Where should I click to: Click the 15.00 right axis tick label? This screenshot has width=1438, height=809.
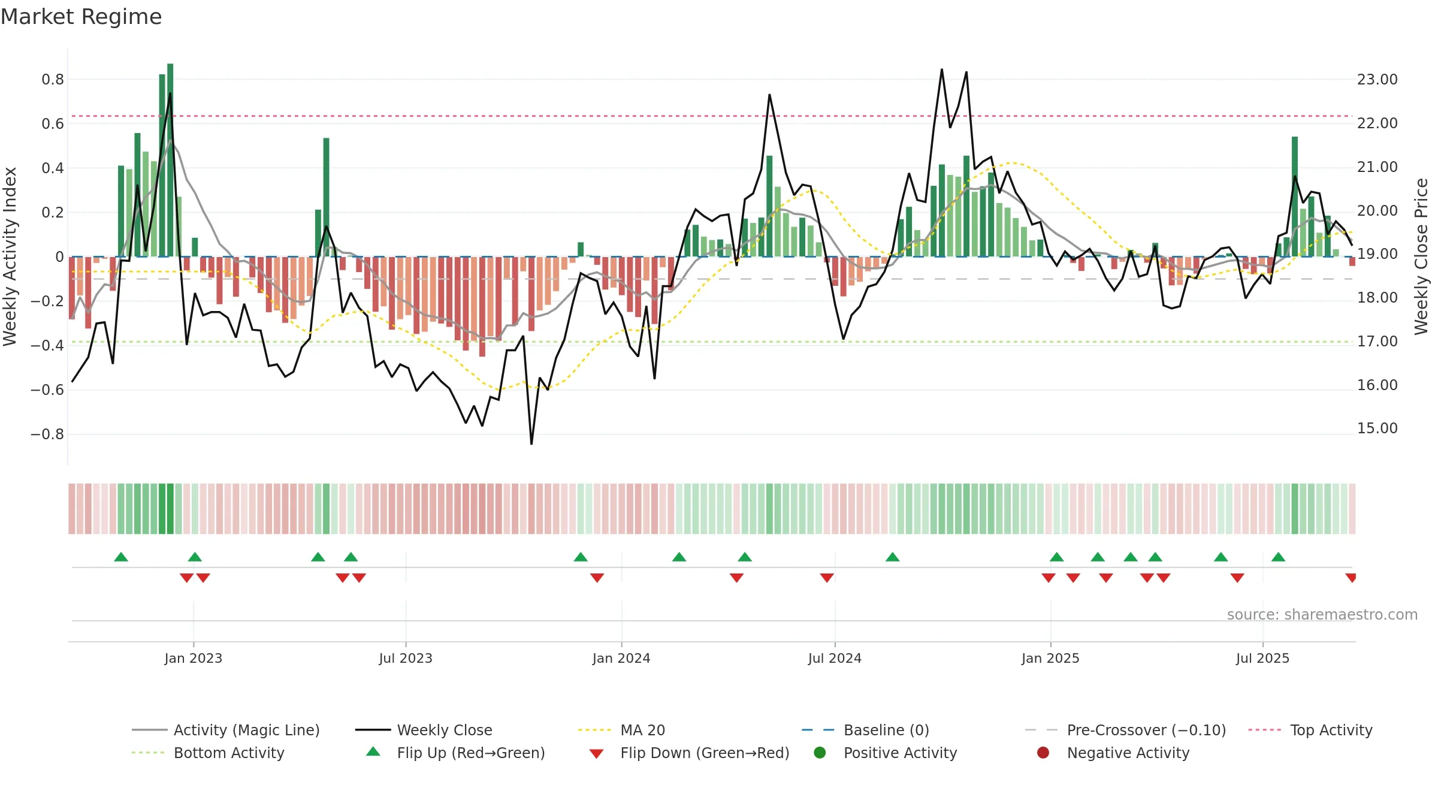(1377, 428)
